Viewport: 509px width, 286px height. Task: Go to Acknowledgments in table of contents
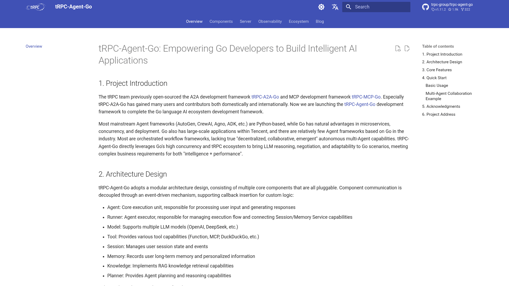441,106
